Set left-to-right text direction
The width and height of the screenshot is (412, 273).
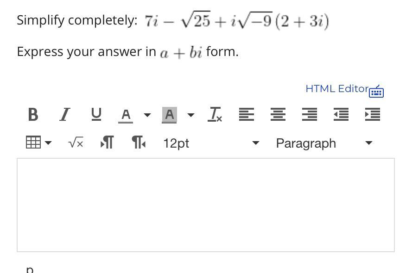click(107, 143)
